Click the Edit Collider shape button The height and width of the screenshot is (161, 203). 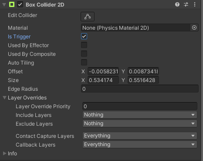coord(88,17)
